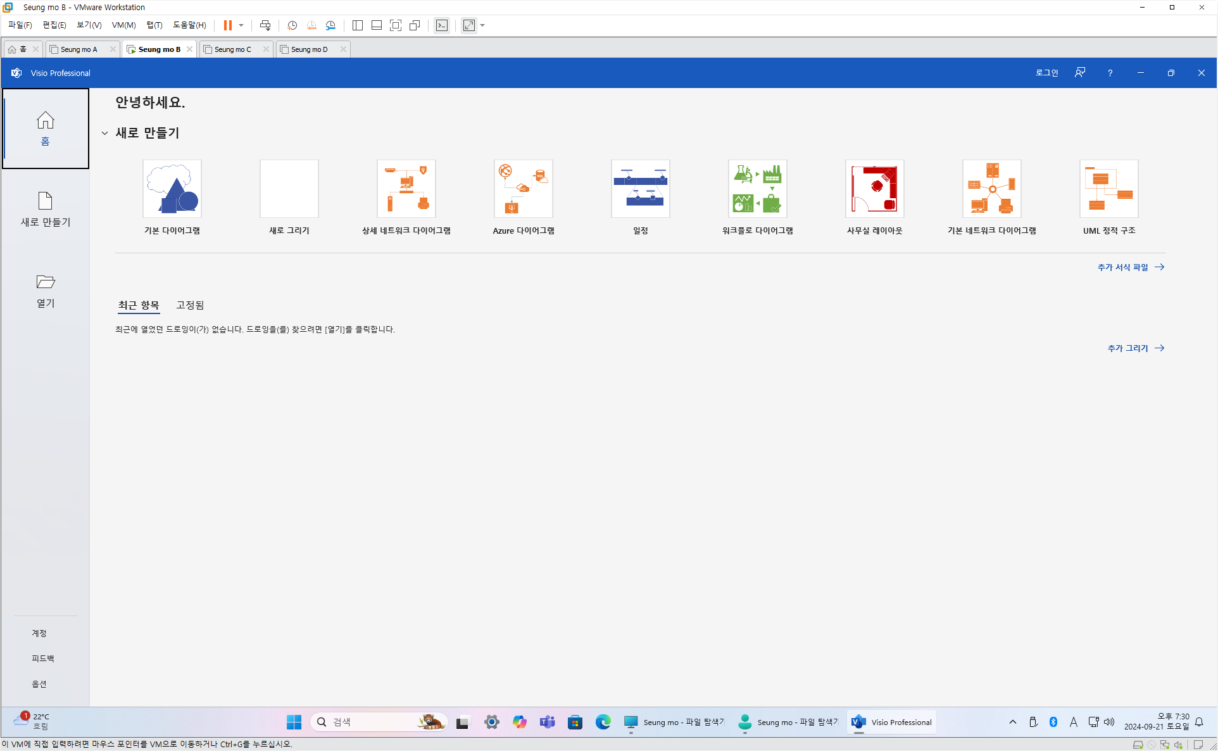Click the VMware suspend (pause) button
This screenshot has height=751, width=1218.
coord(227,25)
